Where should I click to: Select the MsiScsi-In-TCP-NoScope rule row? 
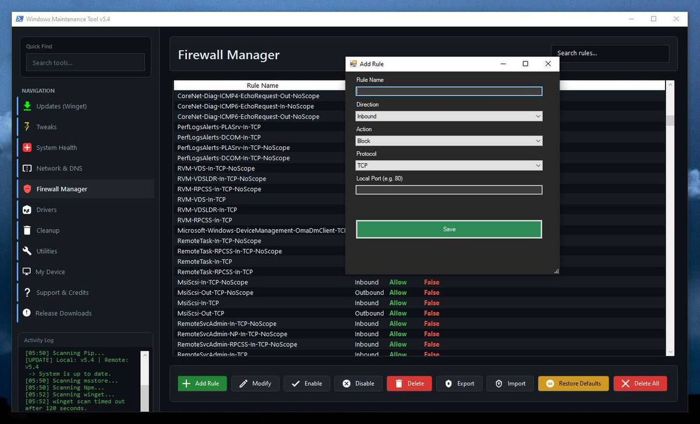(420, 282)
